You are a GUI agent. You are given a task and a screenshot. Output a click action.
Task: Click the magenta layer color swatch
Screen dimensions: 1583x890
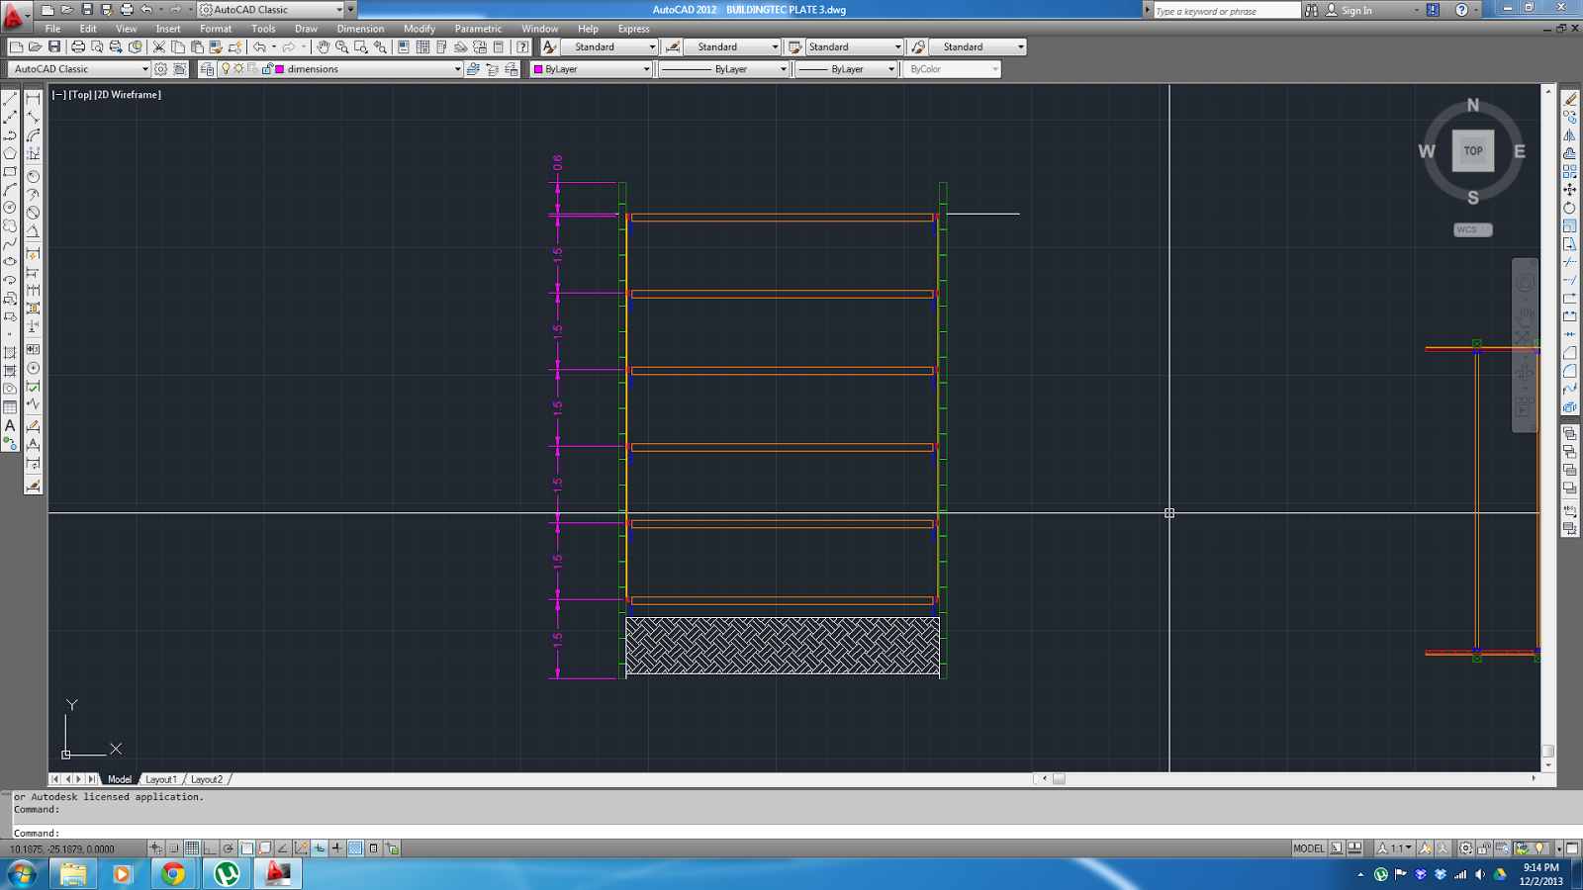pos(279,69)
